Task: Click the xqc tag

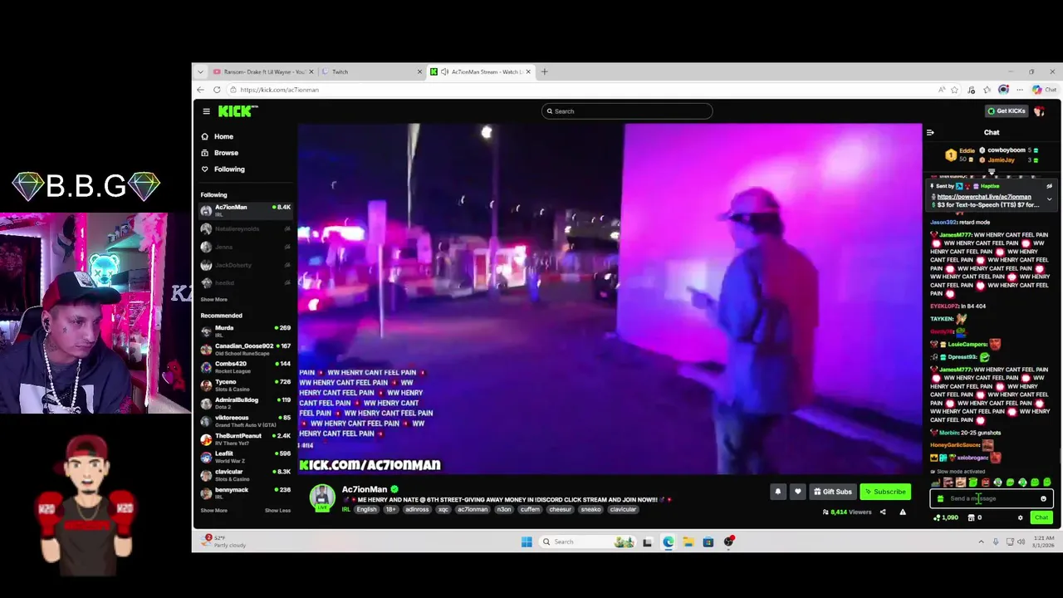Action: pyautogui.click(x=443, y=509)
